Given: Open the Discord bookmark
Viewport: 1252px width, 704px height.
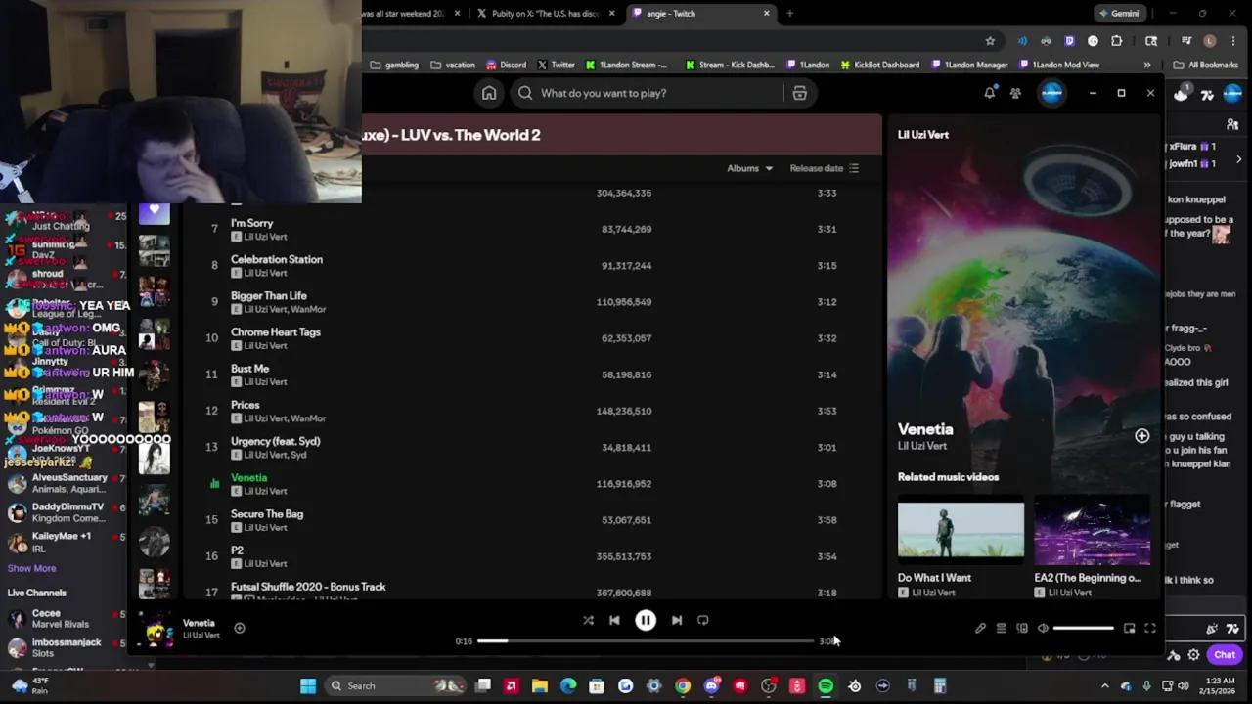Looking at the screenshot, I should tap(506, 65).
